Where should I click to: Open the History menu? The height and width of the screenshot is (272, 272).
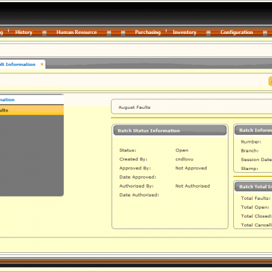tap(24, 32)
